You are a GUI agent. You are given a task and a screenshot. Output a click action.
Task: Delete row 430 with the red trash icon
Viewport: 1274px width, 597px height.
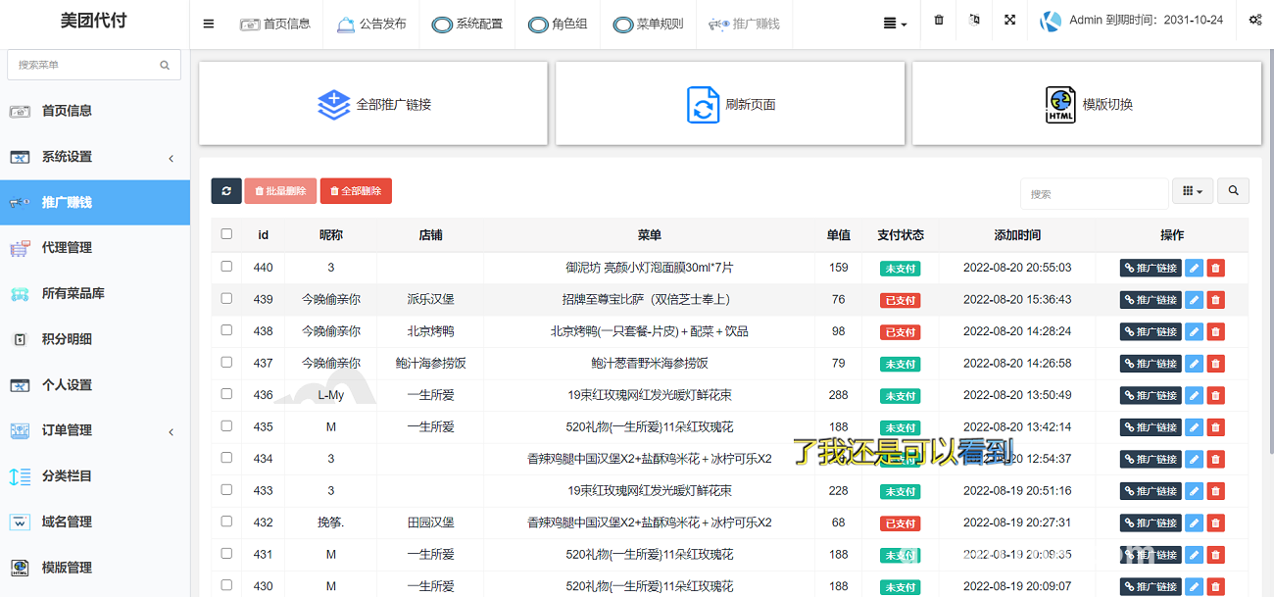pyautogui.click(x=1215, y=586)
